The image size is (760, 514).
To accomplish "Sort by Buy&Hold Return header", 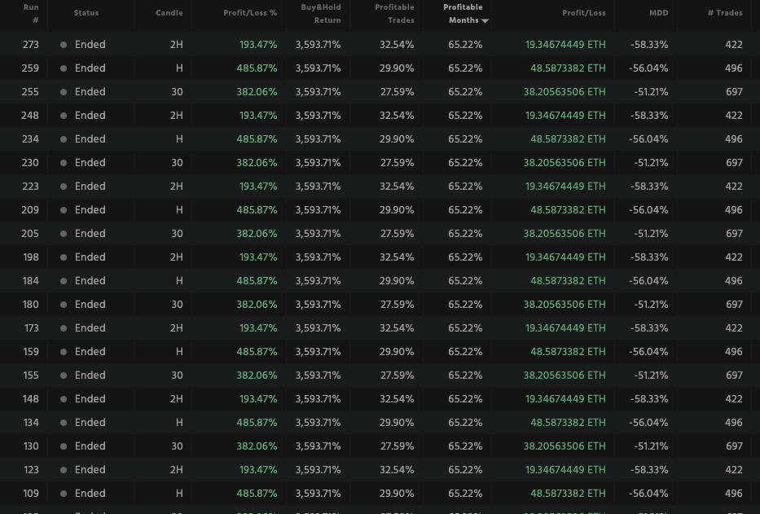I will pos(321,14).
